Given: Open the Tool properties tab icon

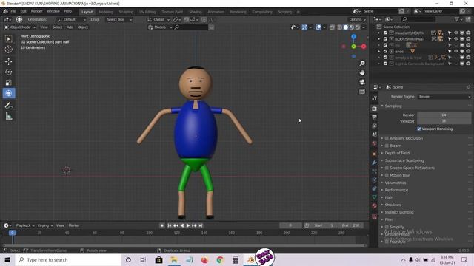Looking at the screenshot, I should click(x=375, y=98).
